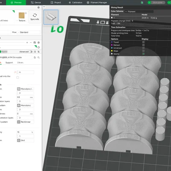171x171 pixels.
Task: Click the compare presets icon beside Advanced toggle
Action: pos(35,52)
